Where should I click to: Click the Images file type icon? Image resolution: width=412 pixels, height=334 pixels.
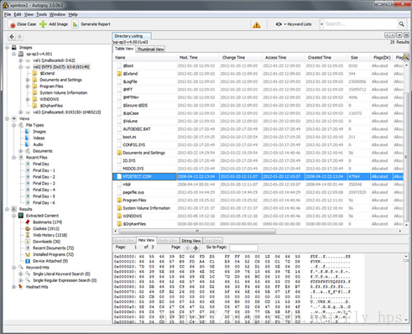[28, 132]
